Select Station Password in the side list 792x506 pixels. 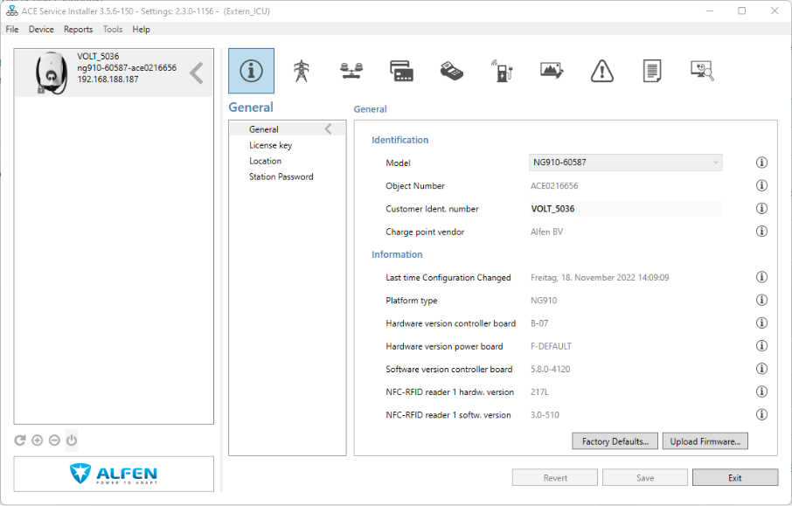pos(281,177)
